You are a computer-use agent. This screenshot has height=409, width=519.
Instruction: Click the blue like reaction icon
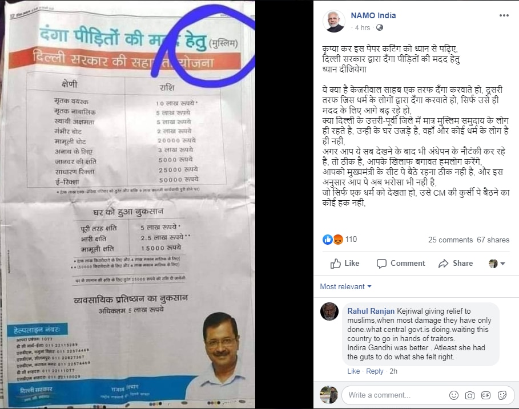click(x=327, y=240)
